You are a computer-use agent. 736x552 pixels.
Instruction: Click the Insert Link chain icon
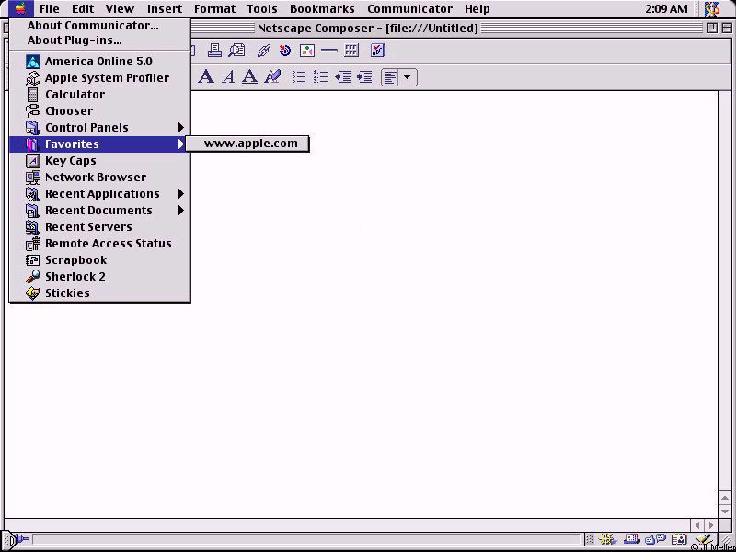click(x=263, y=51)
